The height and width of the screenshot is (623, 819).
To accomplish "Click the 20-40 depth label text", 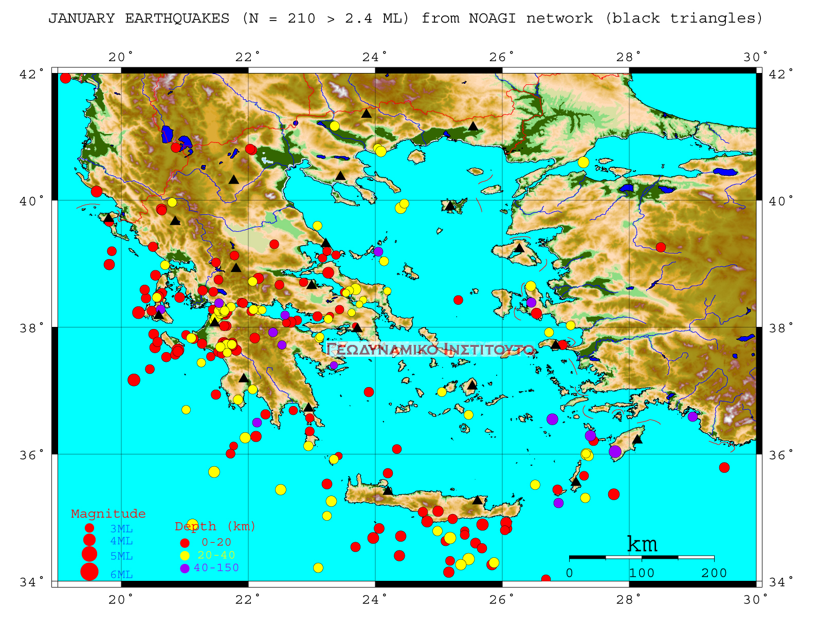I will (x=216, y=555).
